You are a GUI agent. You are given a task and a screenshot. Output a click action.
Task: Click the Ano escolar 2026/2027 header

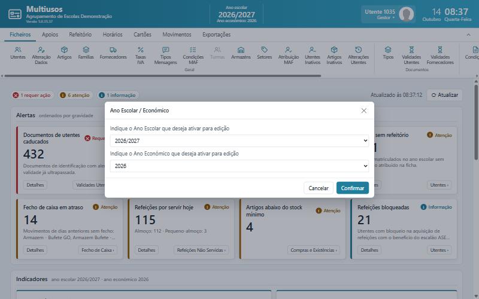(x=237, y=14)
